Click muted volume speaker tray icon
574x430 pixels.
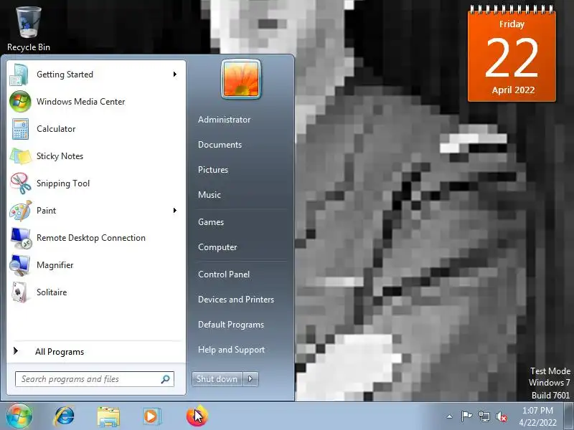pos(502,416)
